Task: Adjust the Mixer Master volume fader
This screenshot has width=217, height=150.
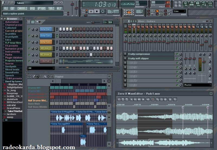Action: pyautogui.click(x=125, y=42)
